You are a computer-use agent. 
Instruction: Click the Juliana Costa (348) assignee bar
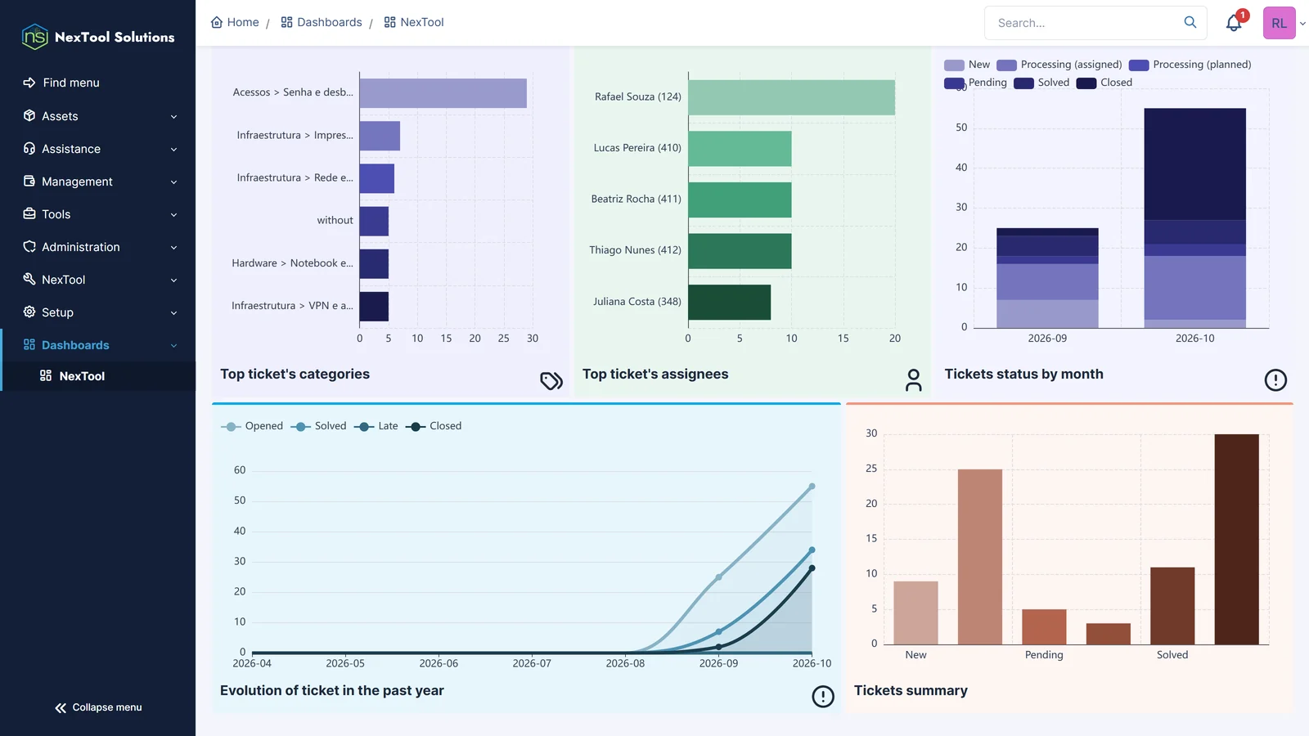[x=729, y=303]
